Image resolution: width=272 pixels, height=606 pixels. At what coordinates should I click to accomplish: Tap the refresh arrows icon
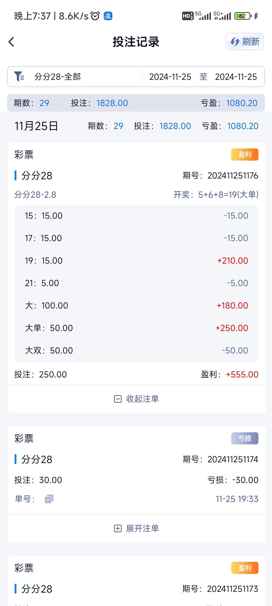(235, 42)
